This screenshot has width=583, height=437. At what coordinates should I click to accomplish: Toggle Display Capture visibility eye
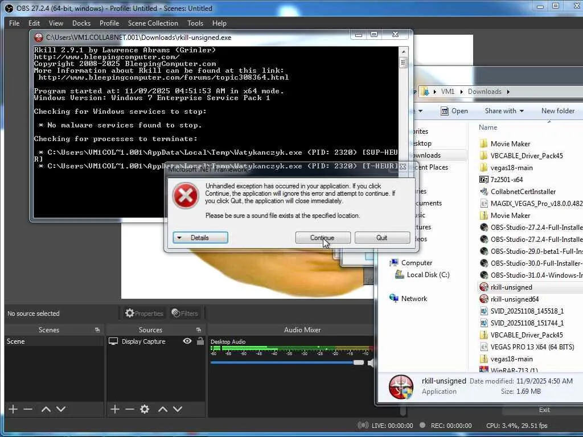[x=187, y=341]
